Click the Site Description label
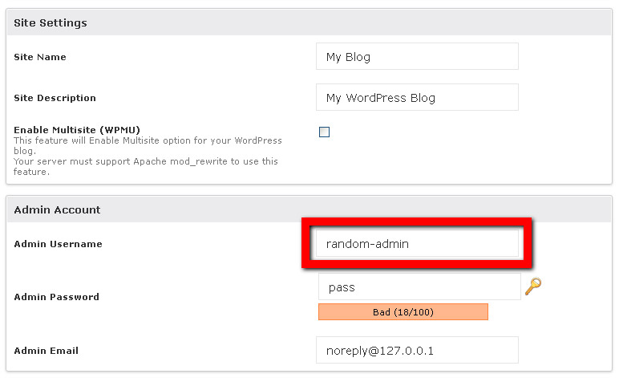 click(55, 98)
